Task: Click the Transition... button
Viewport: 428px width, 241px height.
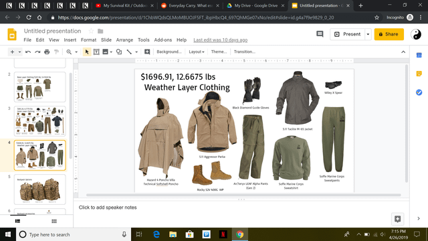Action: [244, 52]
